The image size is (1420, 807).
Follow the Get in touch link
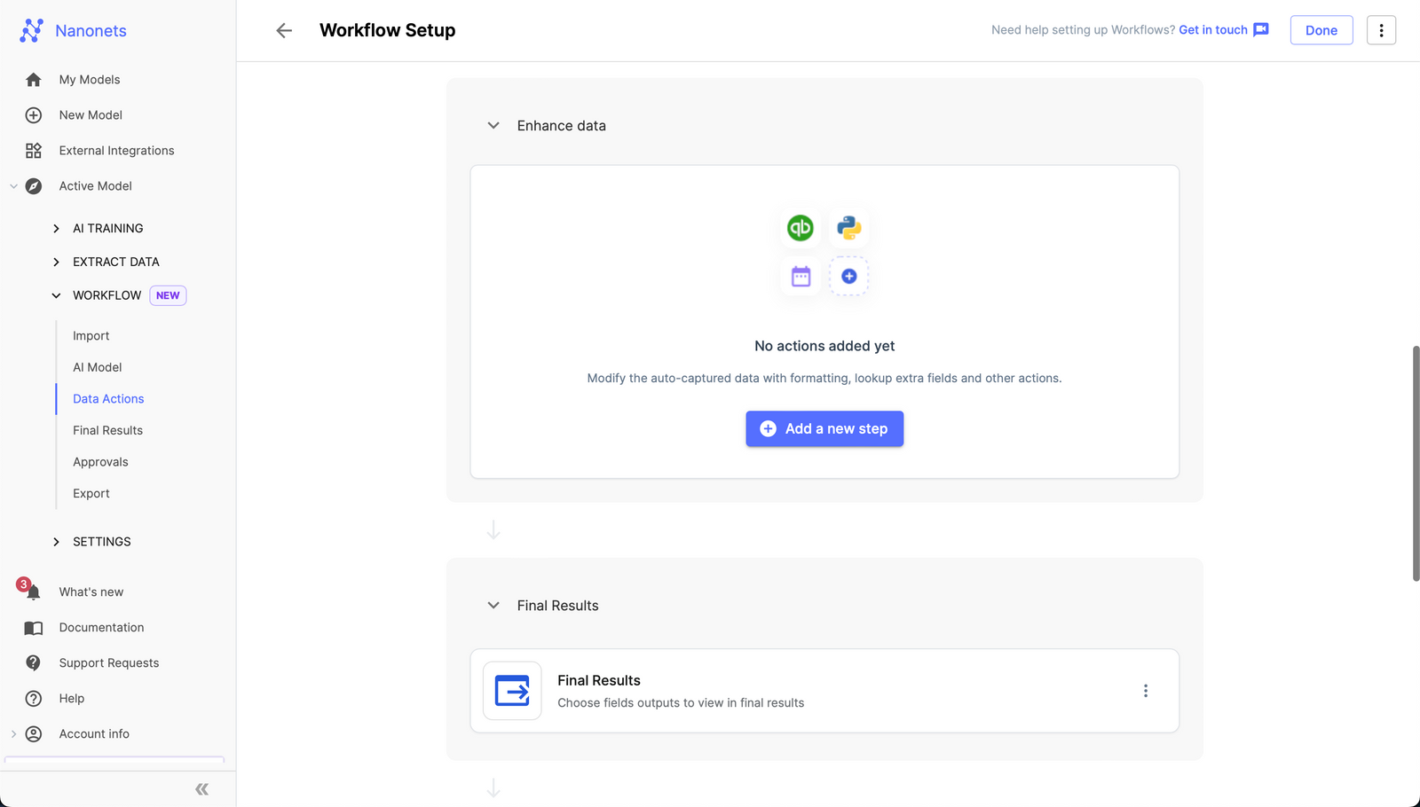[x=1212, y=30]
